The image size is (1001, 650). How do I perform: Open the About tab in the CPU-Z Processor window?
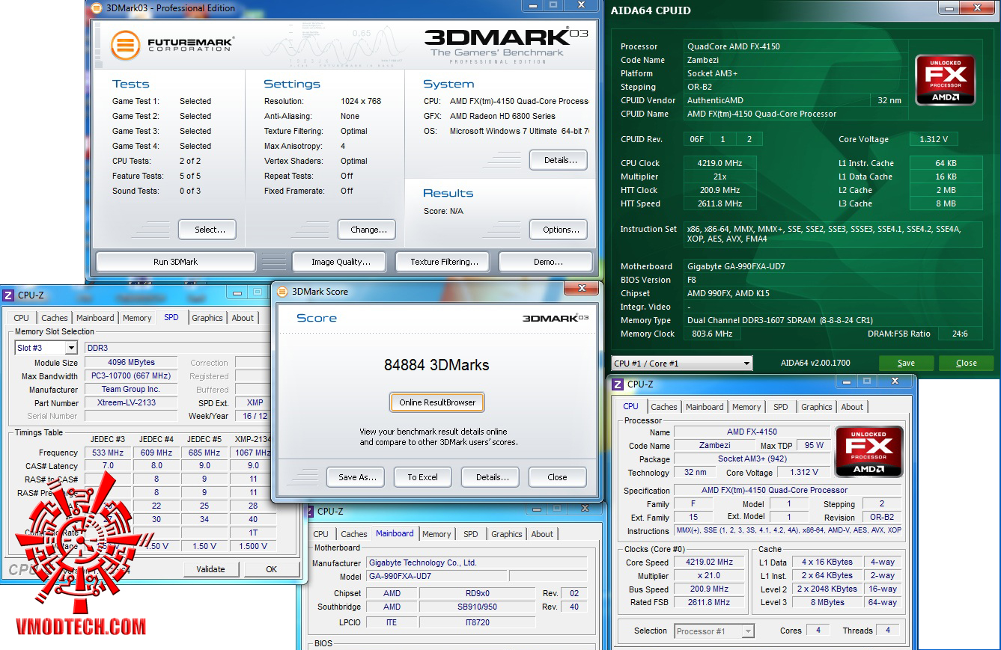coord(852,407)
